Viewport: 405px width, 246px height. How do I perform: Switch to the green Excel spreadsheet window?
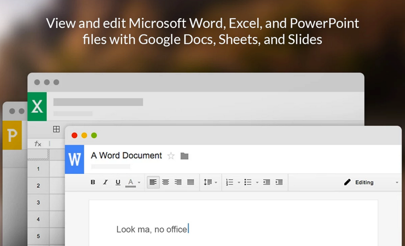(37, 106)
